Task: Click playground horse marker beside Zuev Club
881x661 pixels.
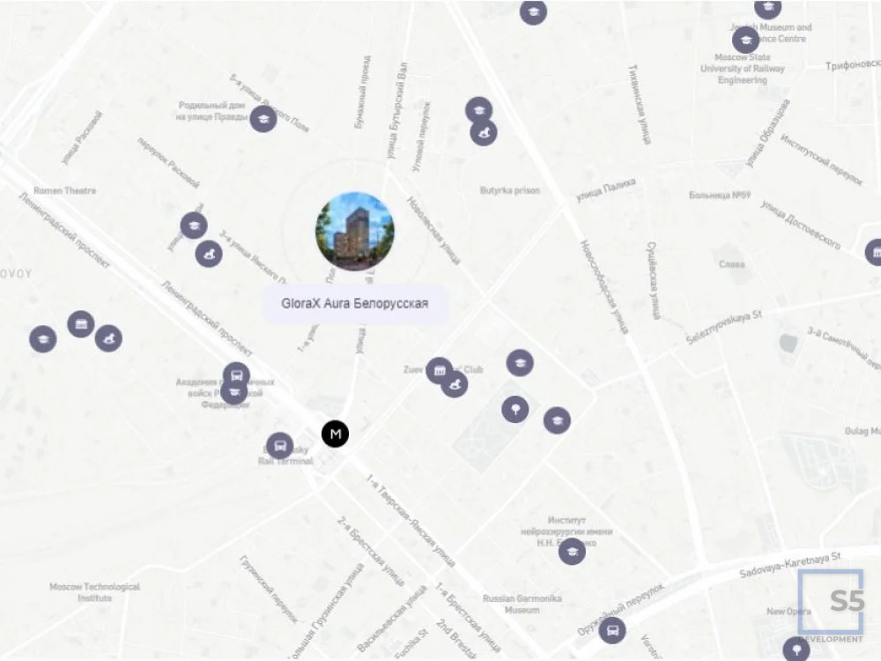Action: (455, 384)
